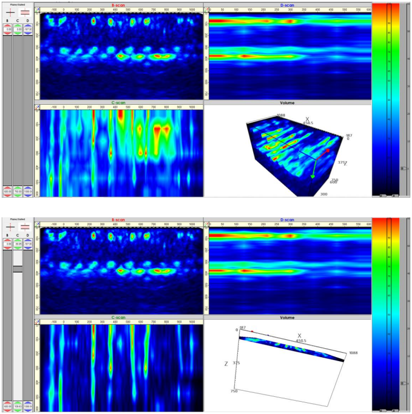Select Plane crosshair mode in lower panel
Image resolution: width=412 pixels, height=414 pixels.
[x=11, y=227]
